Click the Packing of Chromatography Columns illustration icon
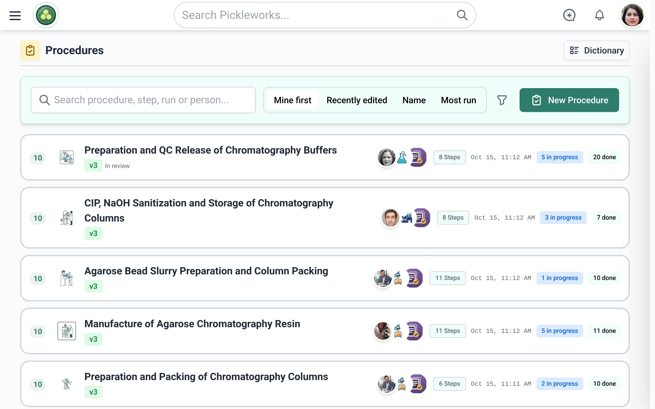Screen dimensions: 655x409 67,384
